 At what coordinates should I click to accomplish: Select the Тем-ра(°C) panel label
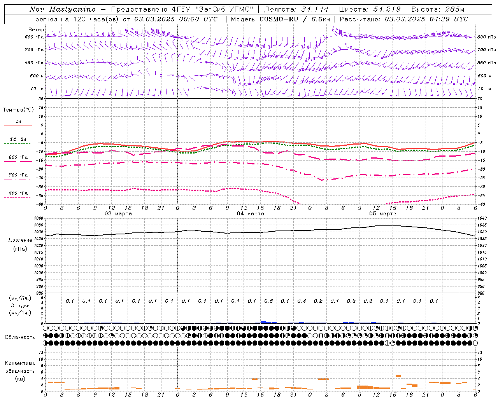(18, 110)
